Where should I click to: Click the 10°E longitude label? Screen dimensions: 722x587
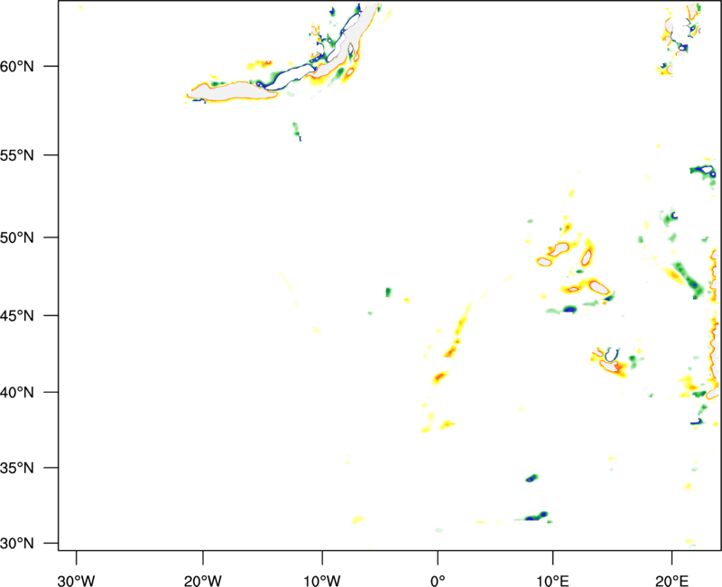coord(552,581)
